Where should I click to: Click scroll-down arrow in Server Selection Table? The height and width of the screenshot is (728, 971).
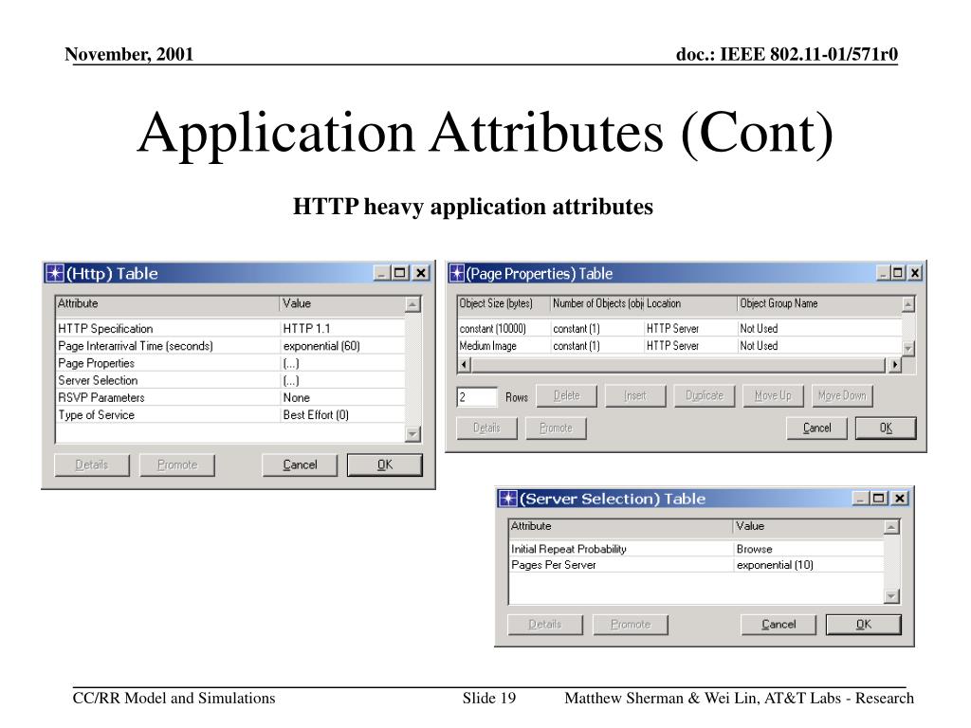[x=891, y=596]
